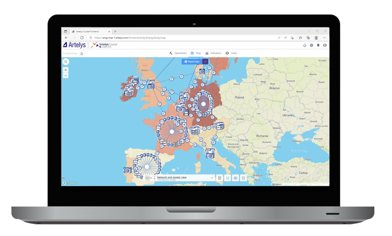Click the central node of the France asset wheel
This screenshot has height=236, width=392.
click(x=172, y=131)
